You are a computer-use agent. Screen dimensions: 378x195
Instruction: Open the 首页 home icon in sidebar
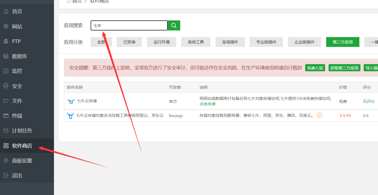click(6, 12)
